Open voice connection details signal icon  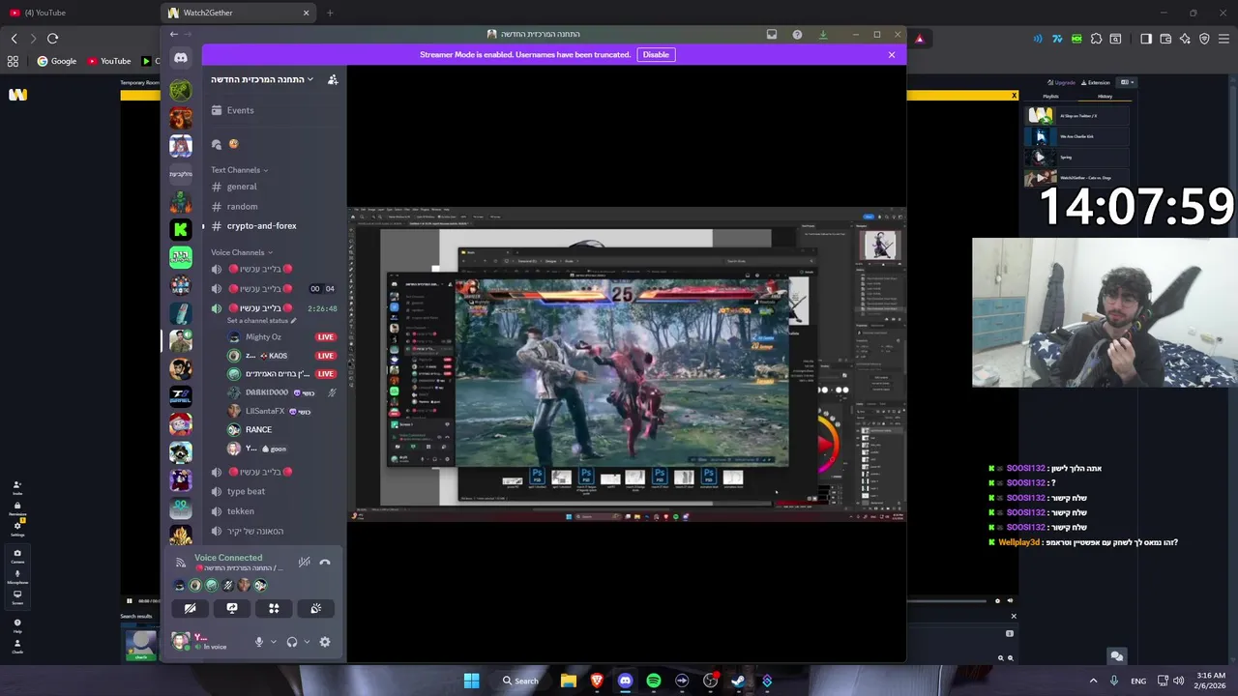click(180, 562)
